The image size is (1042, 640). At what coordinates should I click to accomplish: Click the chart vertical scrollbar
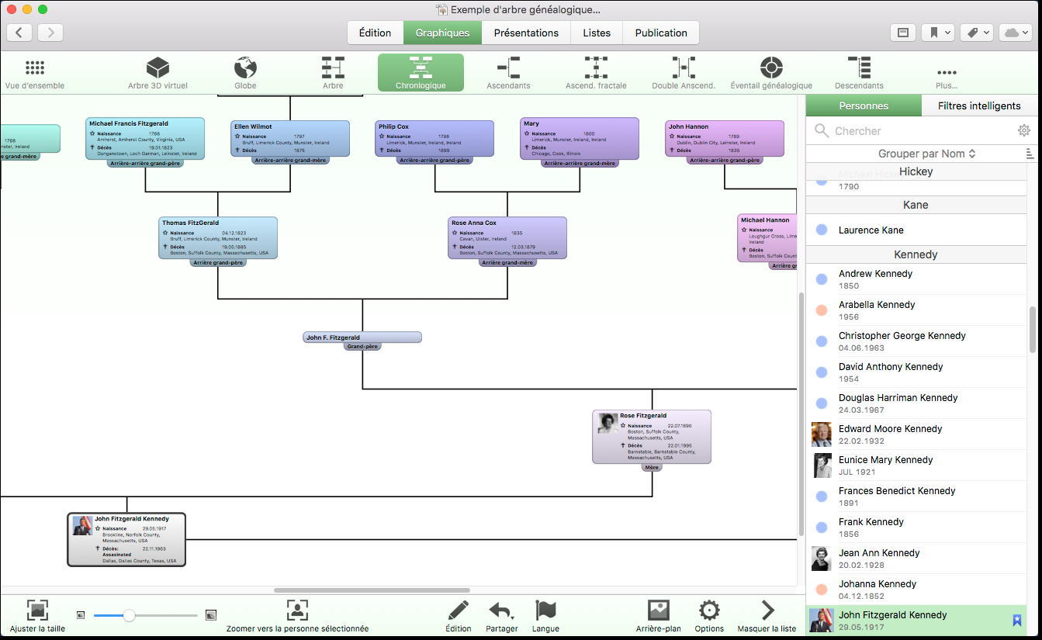point(801,413)
